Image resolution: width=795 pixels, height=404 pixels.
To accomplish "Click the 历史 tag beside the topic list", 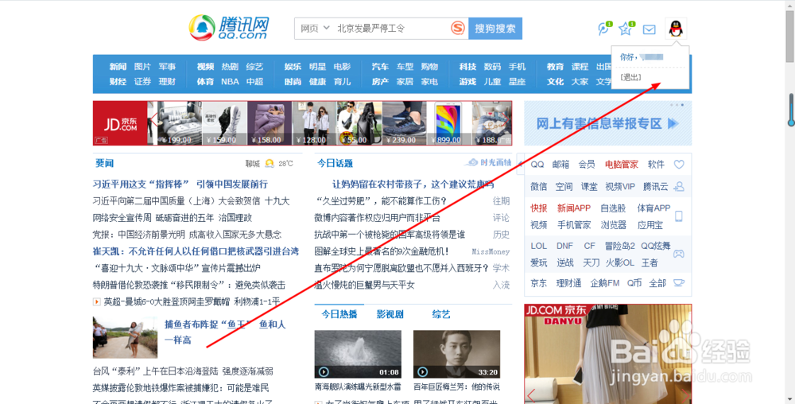I will (x=501, y=234).
